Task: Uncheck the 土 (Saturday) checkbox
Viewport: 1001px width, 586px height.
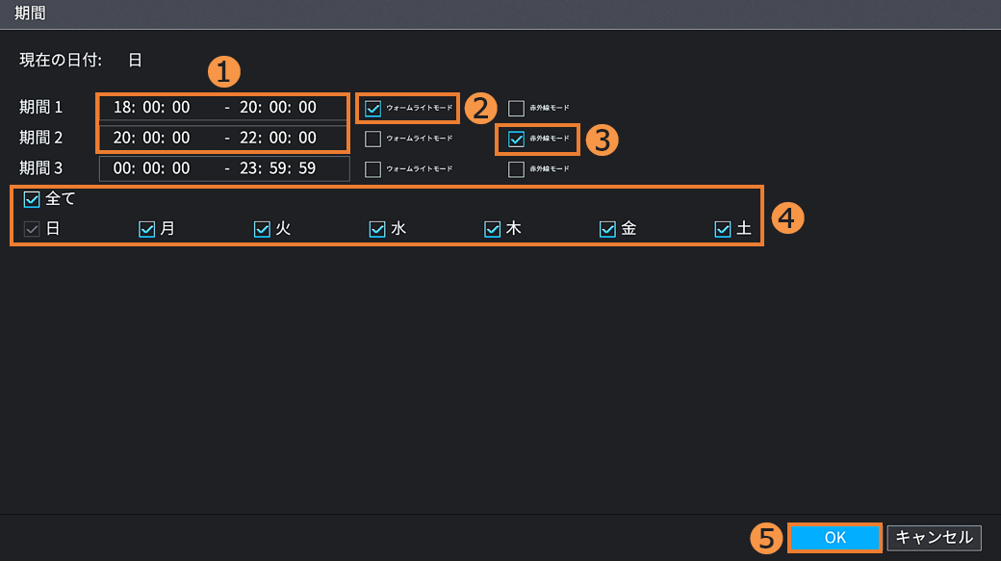Action: [723, 229]
